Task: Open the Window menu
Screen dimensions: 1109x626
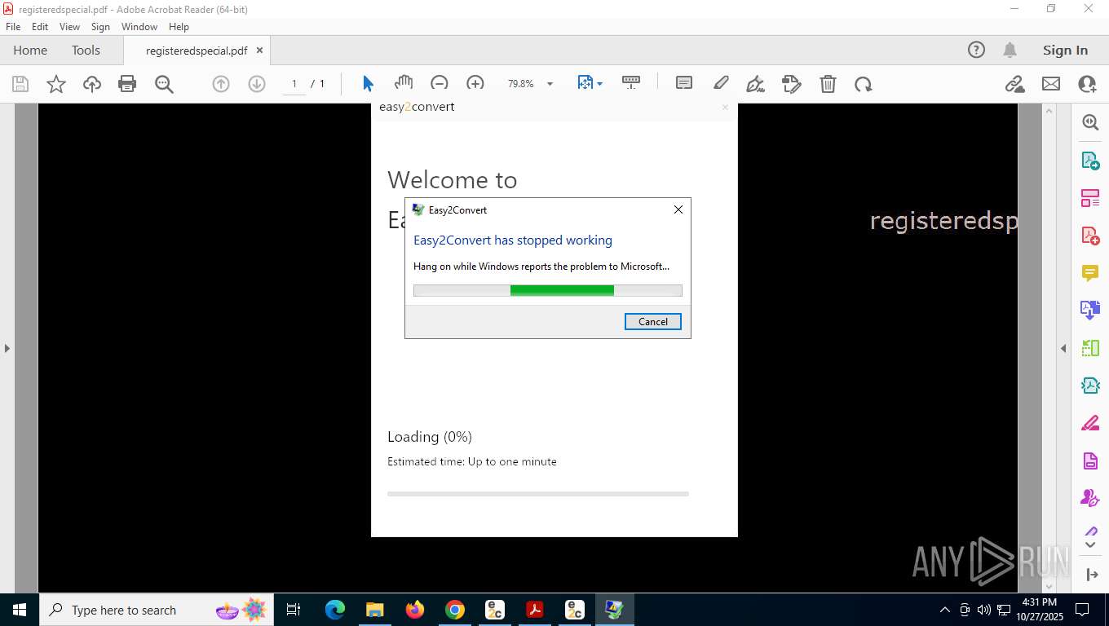Action: pos(139,27)
